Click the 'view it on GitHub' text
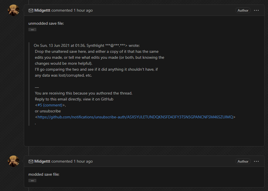268x191 pixels. 97,99
